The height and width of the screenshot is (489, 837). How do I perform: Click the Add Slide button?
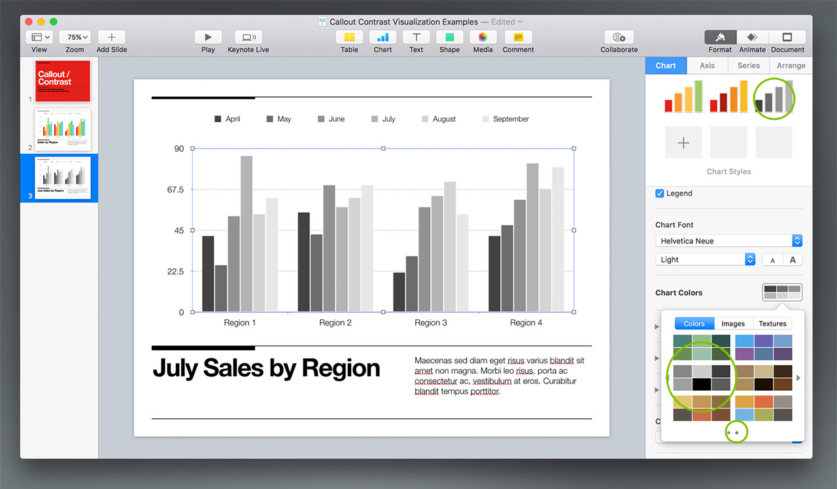tap(111, 38)
